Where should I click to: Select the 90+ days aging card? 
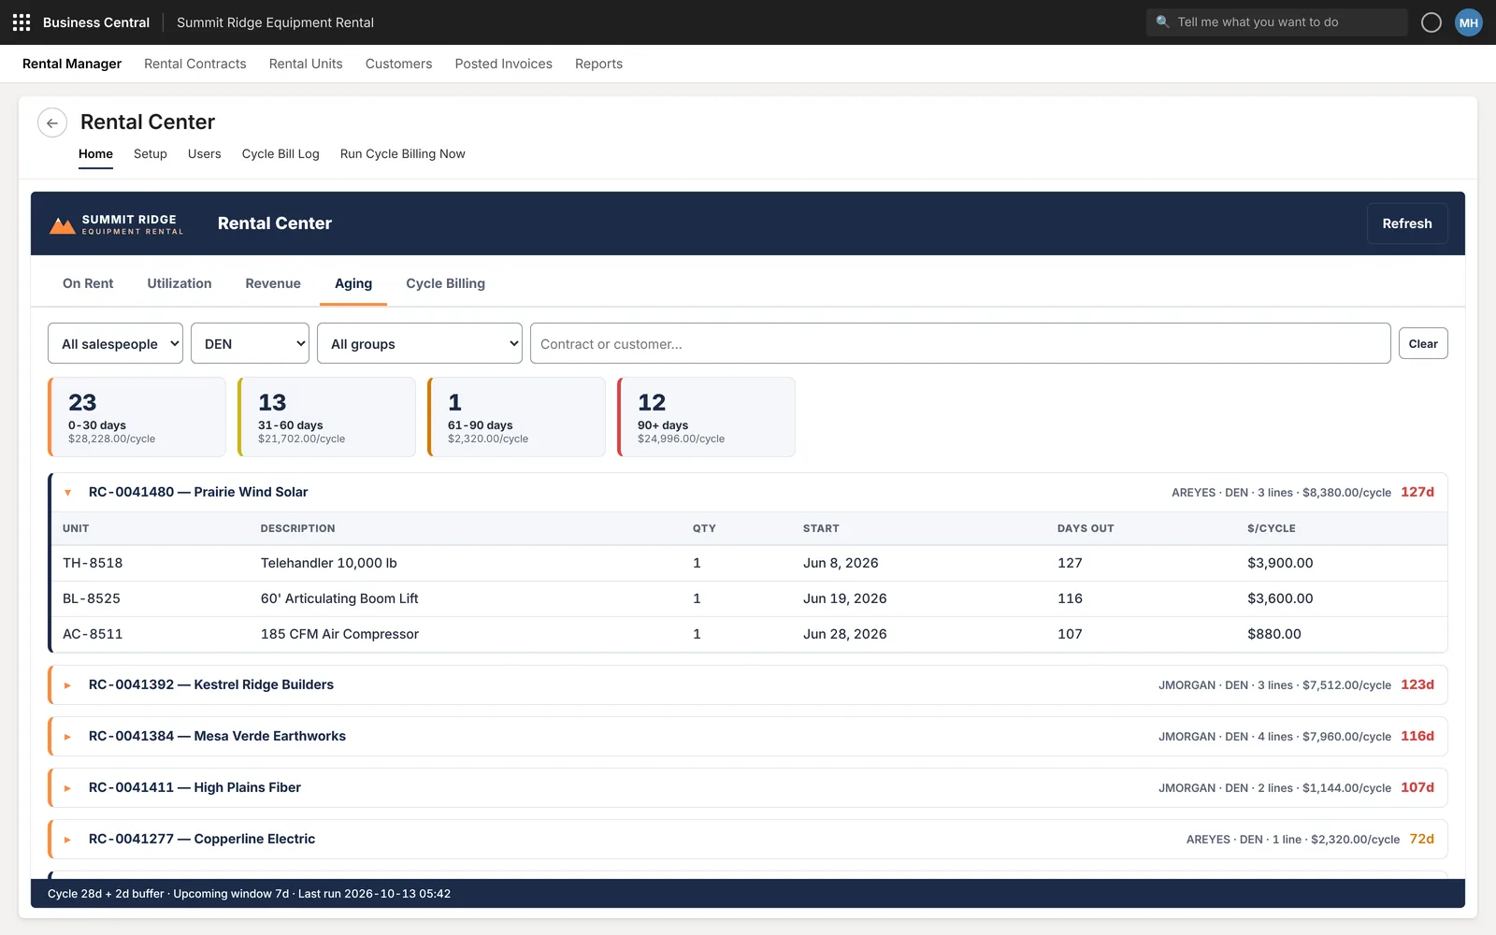pos(706,417)
